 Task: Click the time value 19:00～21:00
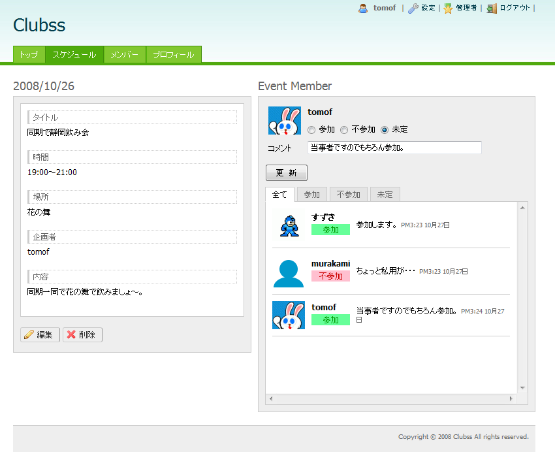point(52,172)
